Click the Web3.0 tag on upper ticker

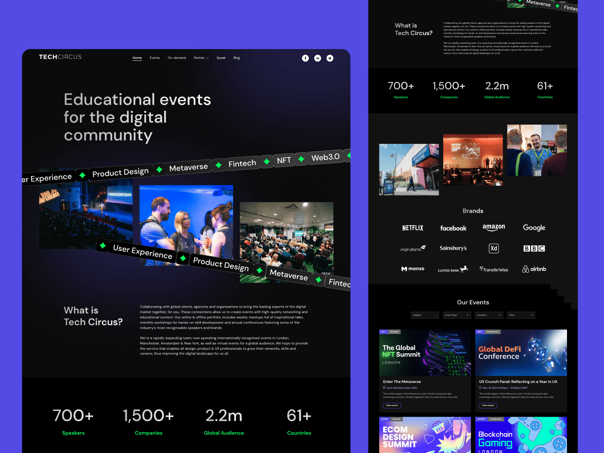(325, 157)
